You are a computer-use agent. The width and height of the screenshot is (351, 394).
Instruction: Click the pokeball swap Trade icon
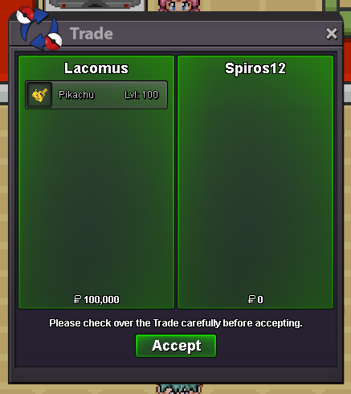(x=39, y=28)
